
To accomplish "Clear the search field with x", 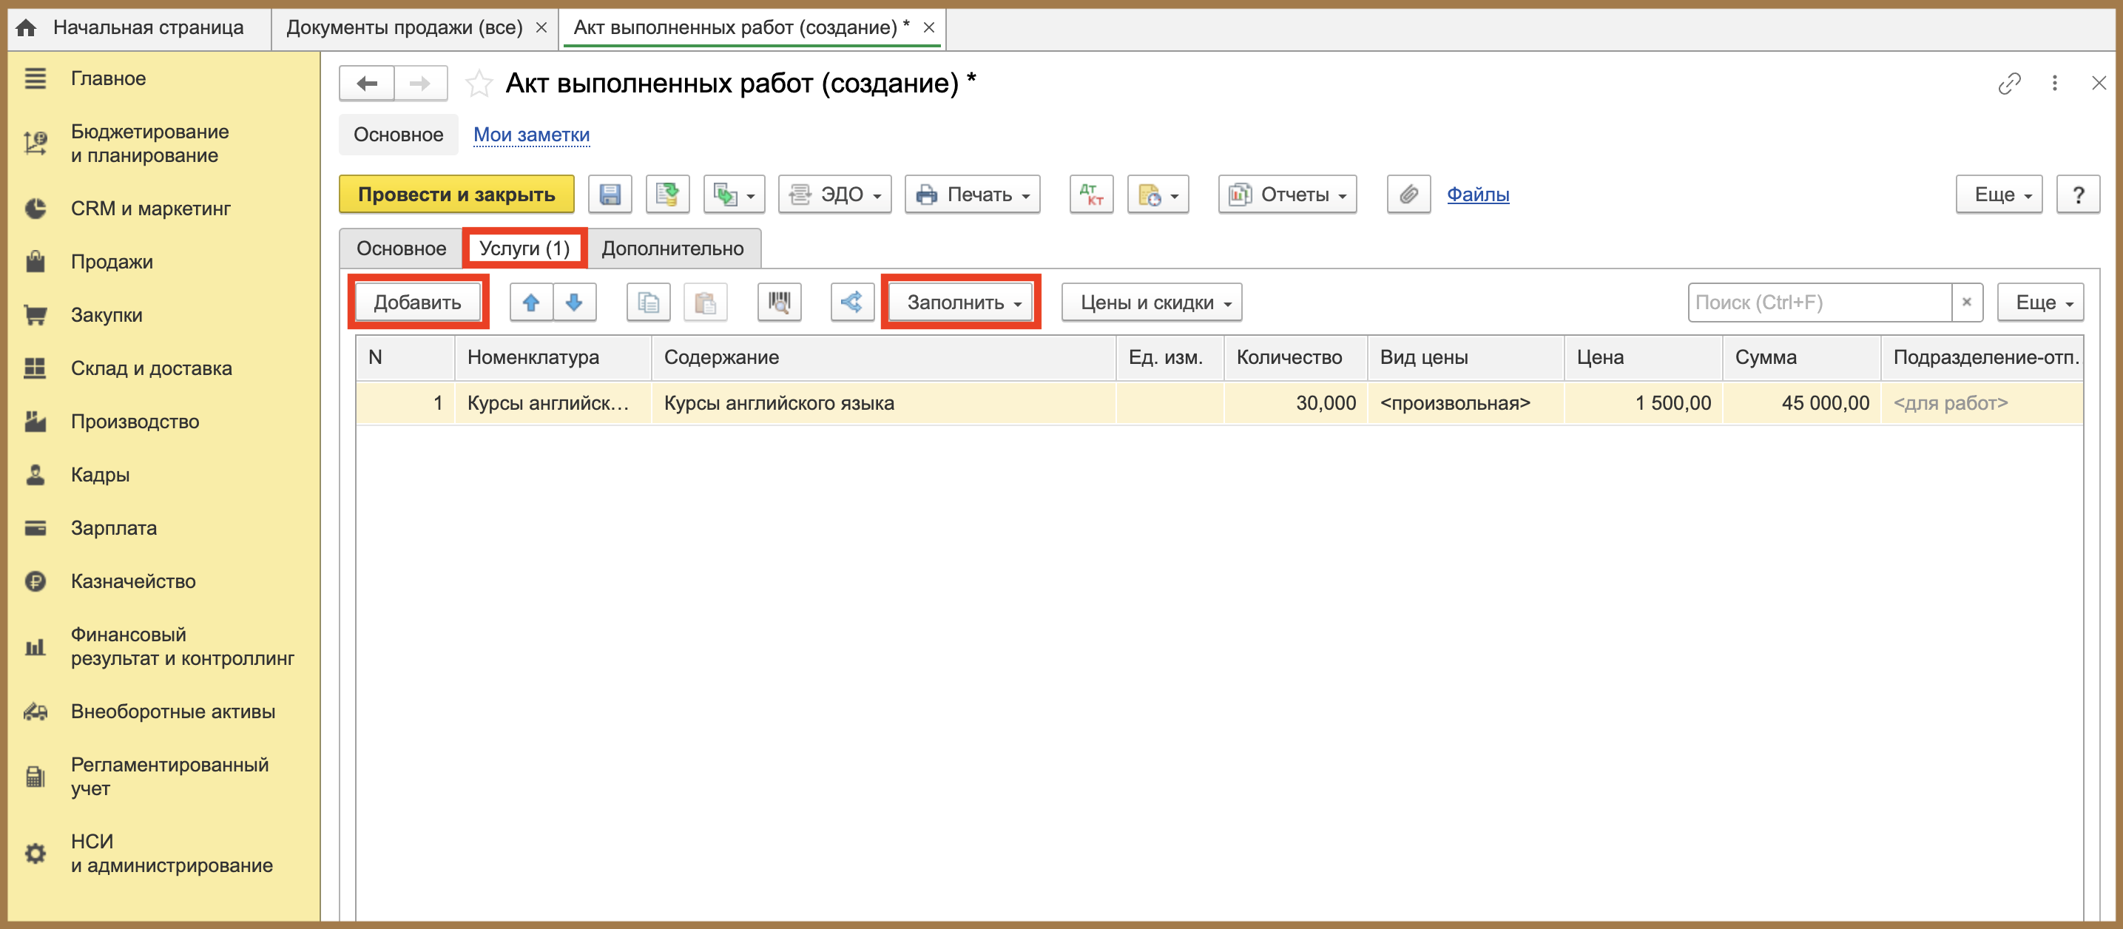I will tap(1966, 303).
